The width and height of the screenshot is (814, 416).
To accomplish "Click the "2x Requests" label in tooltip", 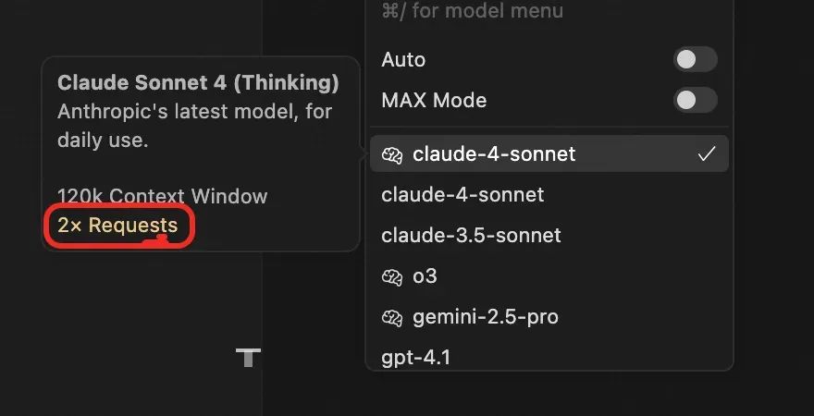I will point(117,226).
